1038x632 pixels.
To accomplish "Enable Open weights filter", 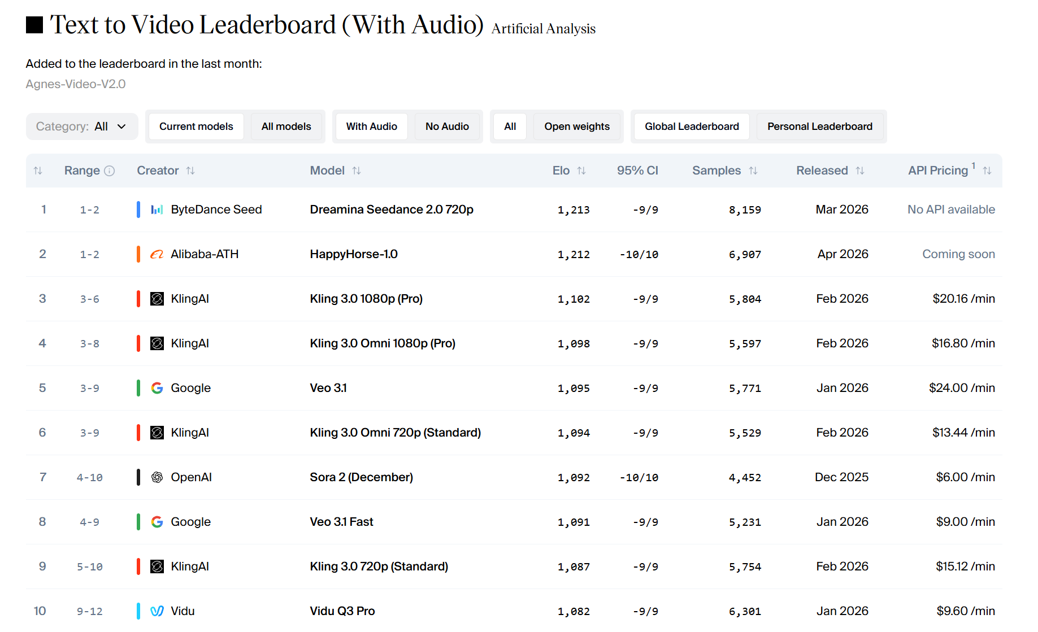I will tap(577, 127).
